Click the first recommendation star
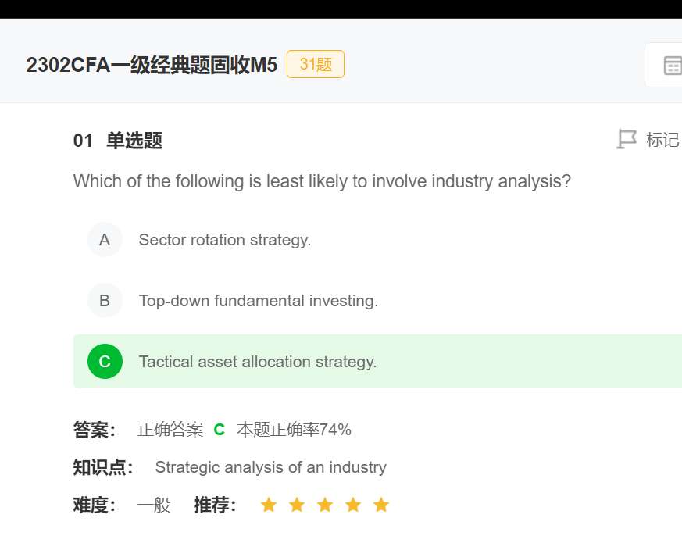This screenshot has width=682, height=550. [x=269, y=505]
